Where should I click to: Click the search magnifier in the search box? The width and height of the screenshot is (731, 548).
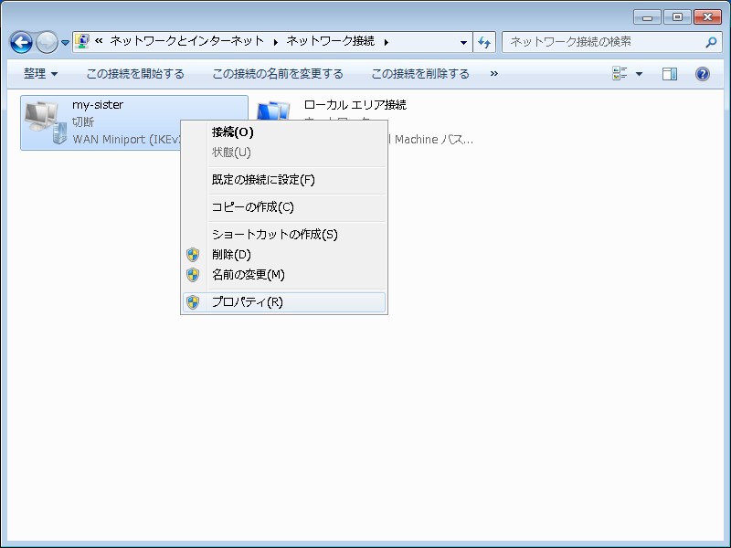pyautogui.click(x=712, y=42)
